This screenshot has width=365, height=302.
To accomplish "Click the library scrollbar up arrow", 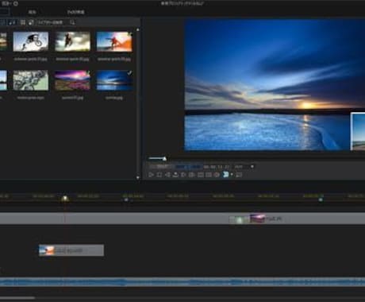I will click(x=137, y=30).
